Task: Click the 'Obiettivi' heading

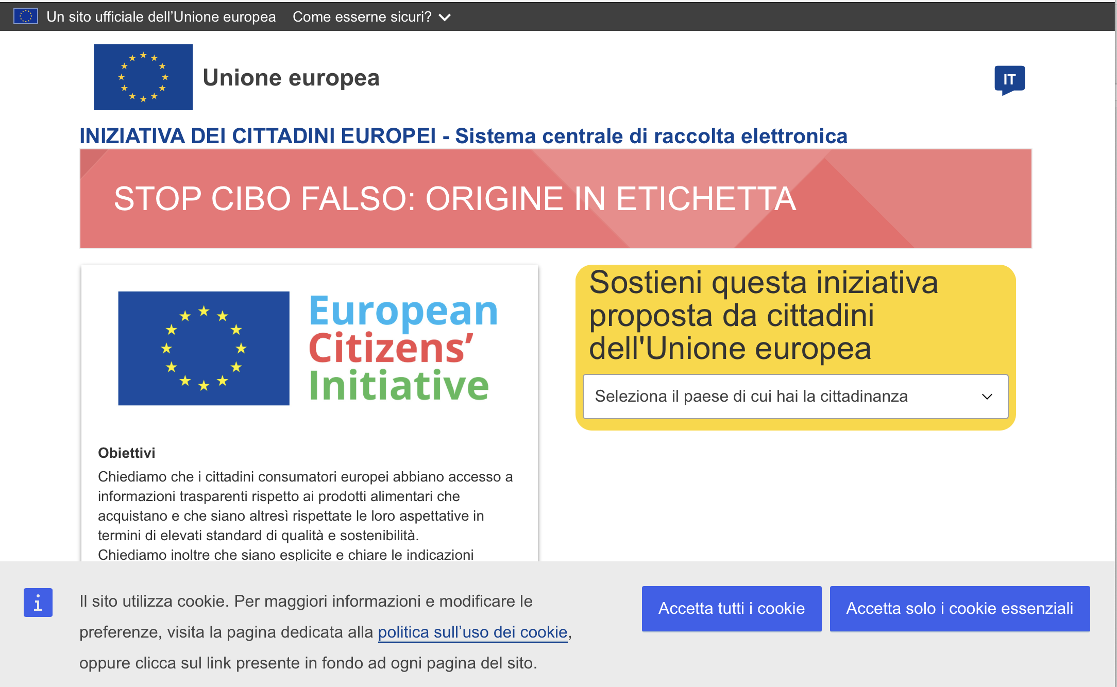Action: [x=126, y=453]
